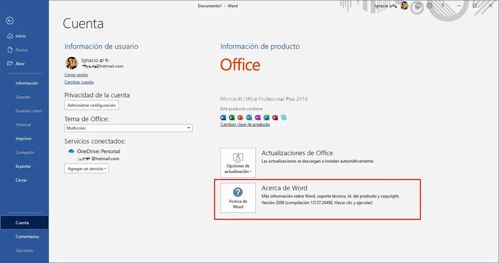Open 'Acerca de Word' details

[238, 198]
